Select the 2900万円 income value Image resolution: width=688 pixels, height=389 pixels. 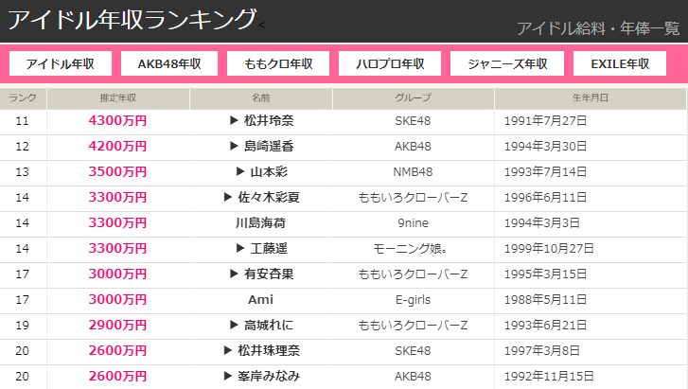117,325
